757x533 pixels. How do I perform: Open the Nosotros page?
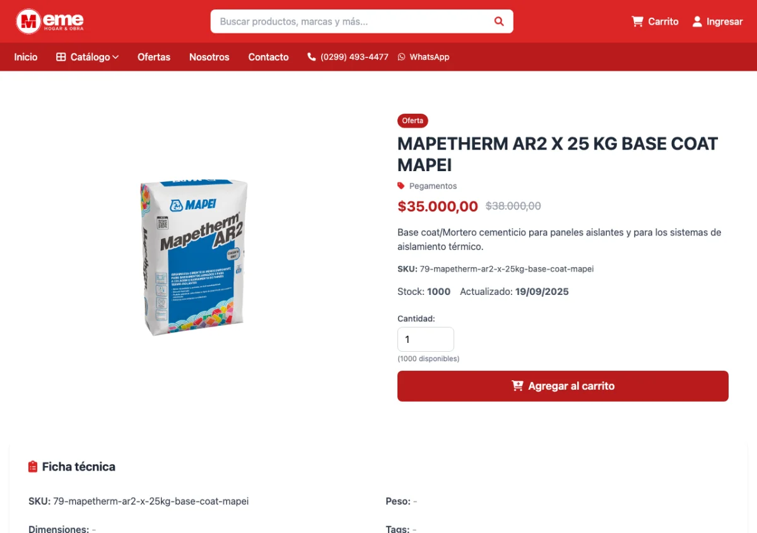click(x=209, y=57)
